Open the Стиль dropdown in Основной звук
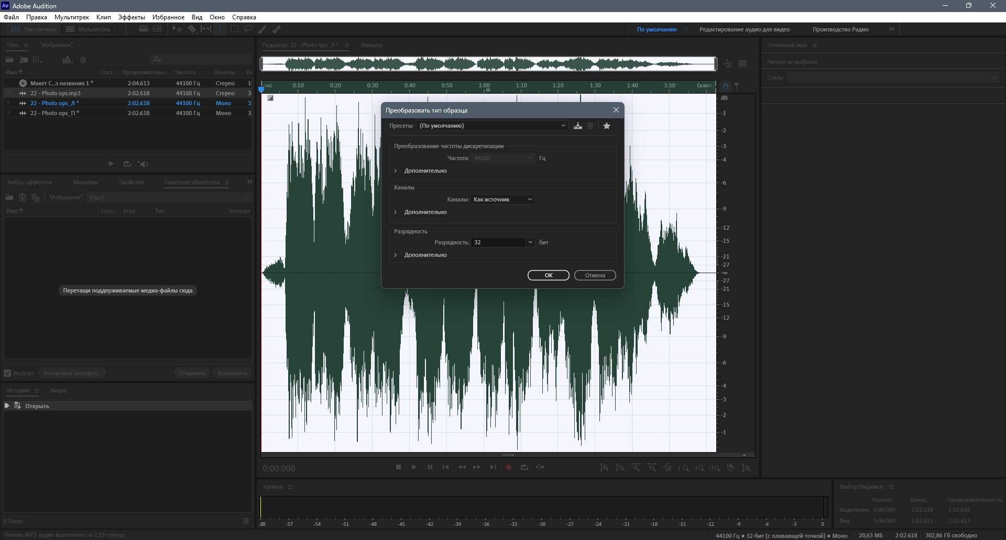The height and width of the screenshot is (540, 1006). [893, 77]
